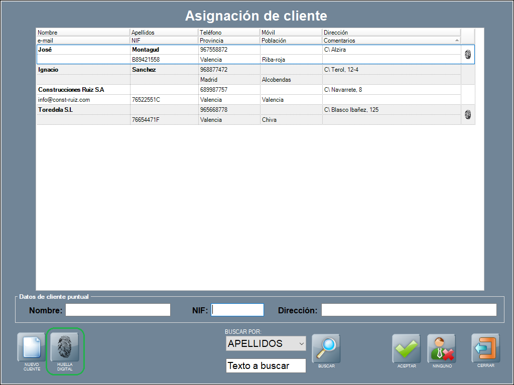This screenshot has height=385, width=514.
Task: Click the Texto a buscar search field
Action: [266, 366]
